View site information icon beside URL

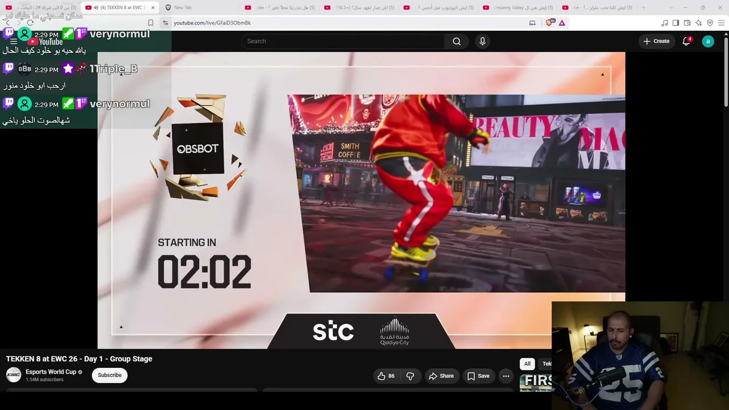pos(165,23)
